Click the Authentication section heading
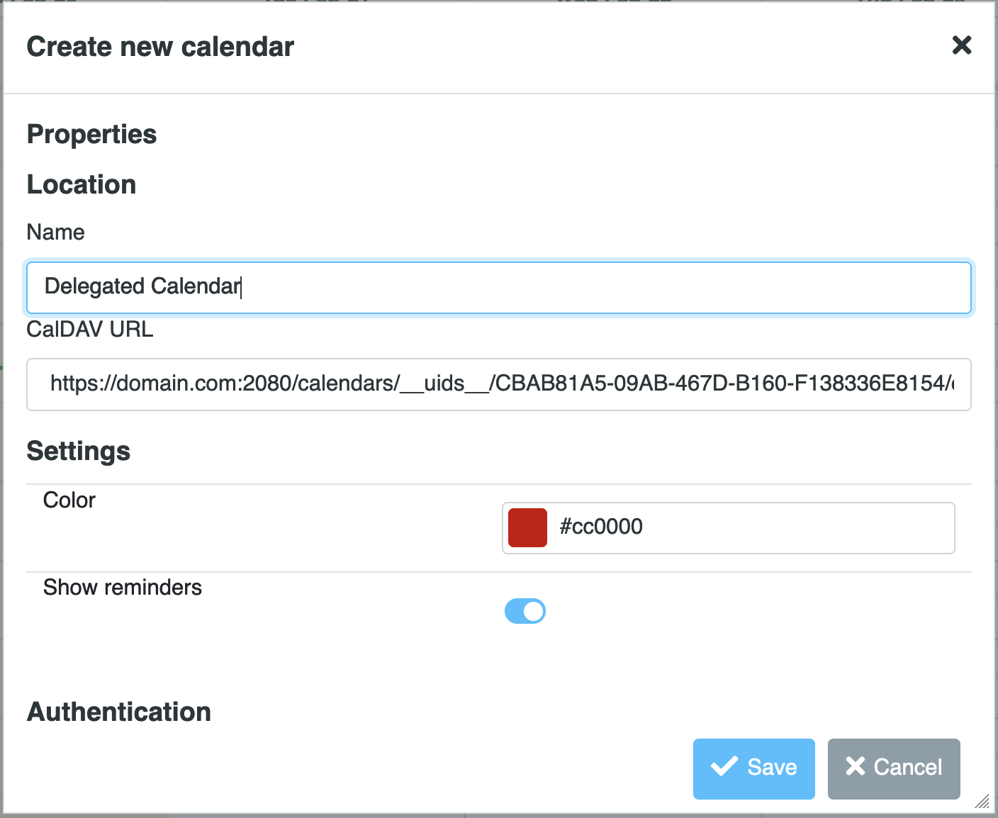Screen dimensions: 998x818 click(x=119, y=712)
